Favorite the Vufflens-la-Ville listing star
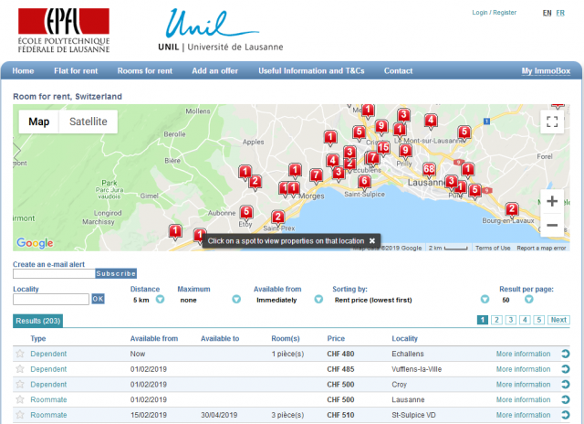 pyautogui.click(x=19, y=369)
